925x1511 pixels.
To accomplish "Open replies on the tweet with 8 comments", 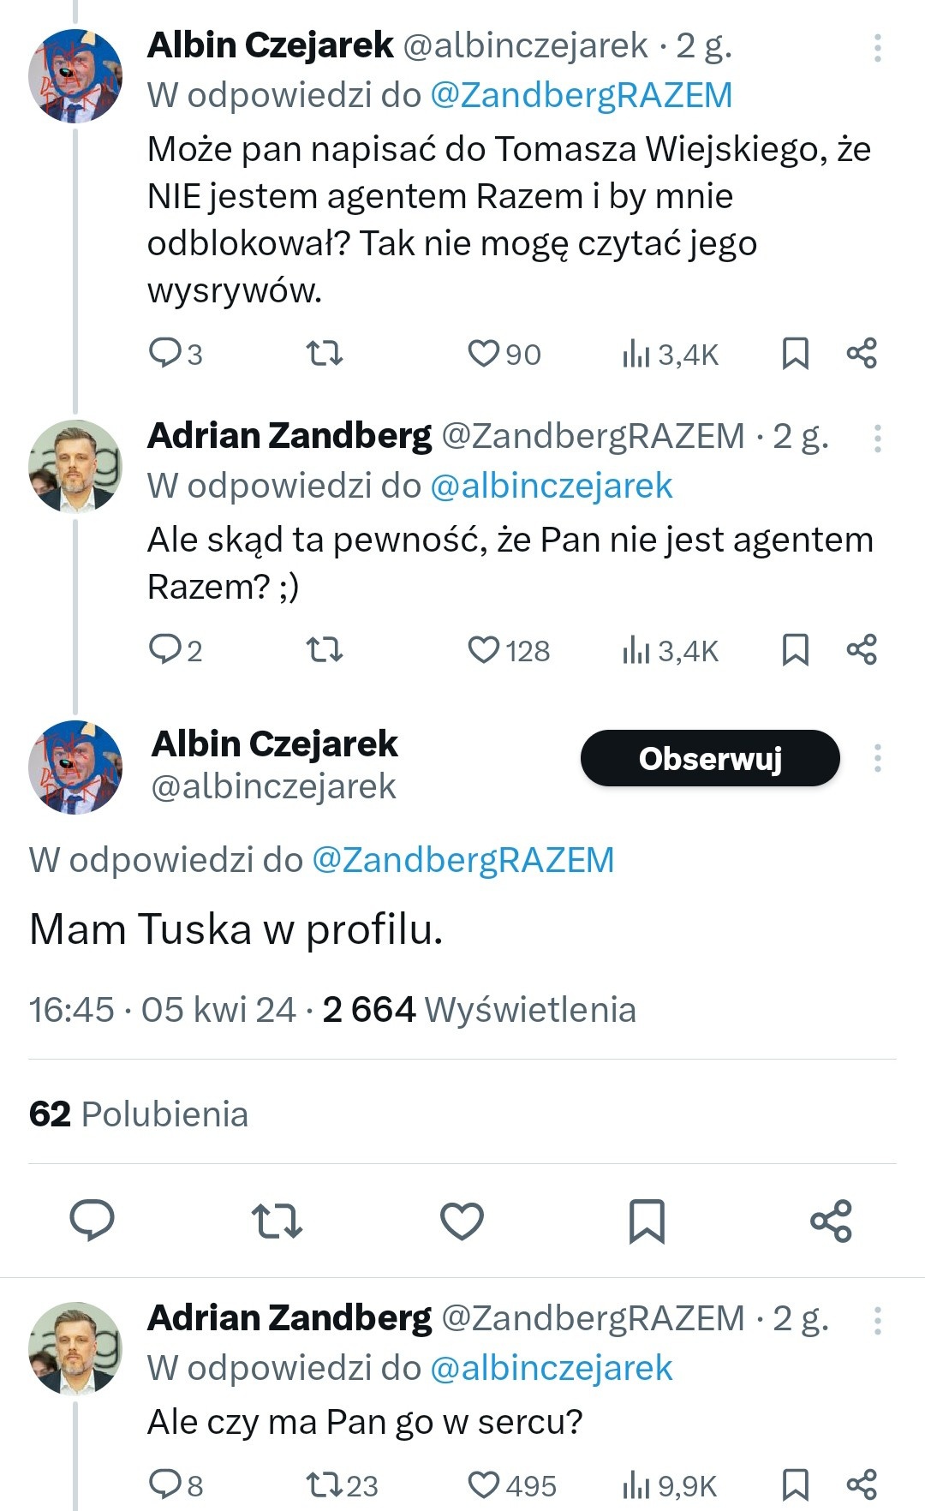I will coord(176,1484).
